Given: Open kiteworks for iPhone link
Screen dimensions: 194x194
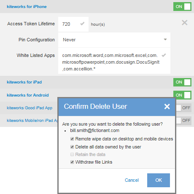Looking at the screenshot, I should coord(27,7).
